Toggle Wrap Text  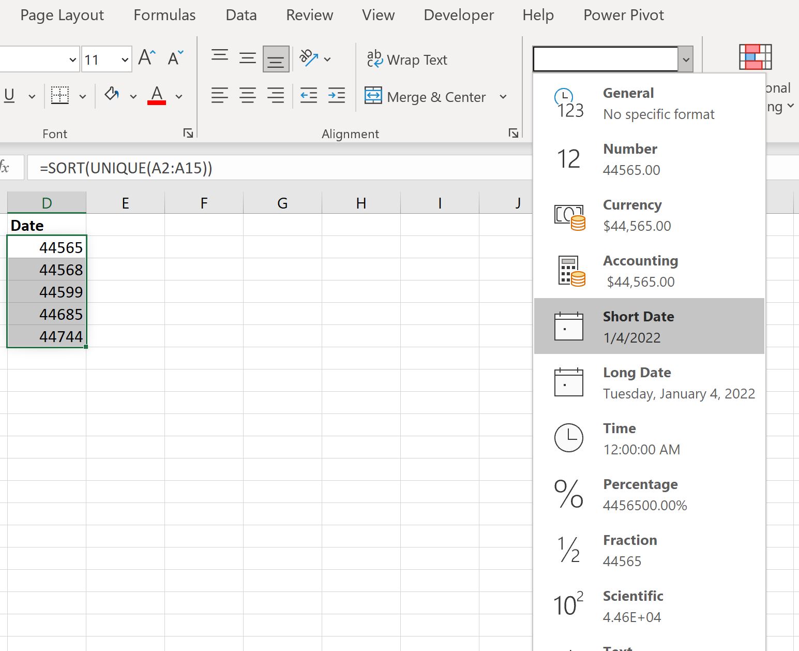point(407,60)
